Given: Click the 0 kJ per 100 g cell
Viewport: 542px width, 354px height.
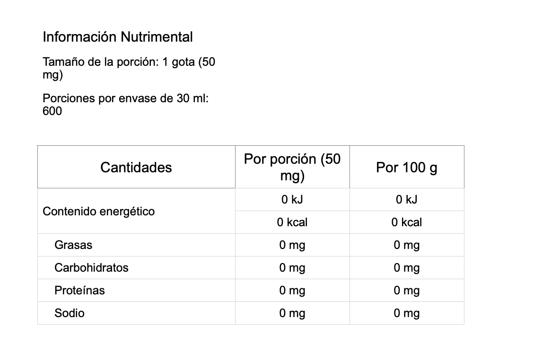Looking at the screenshot, I should click(x=407, y=200).
